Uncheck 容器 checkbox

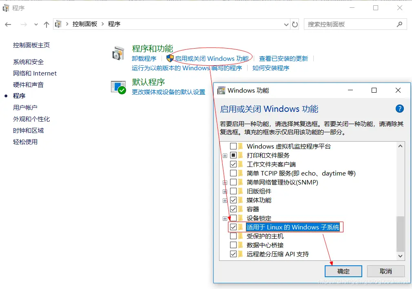click(x=233, y=209)
